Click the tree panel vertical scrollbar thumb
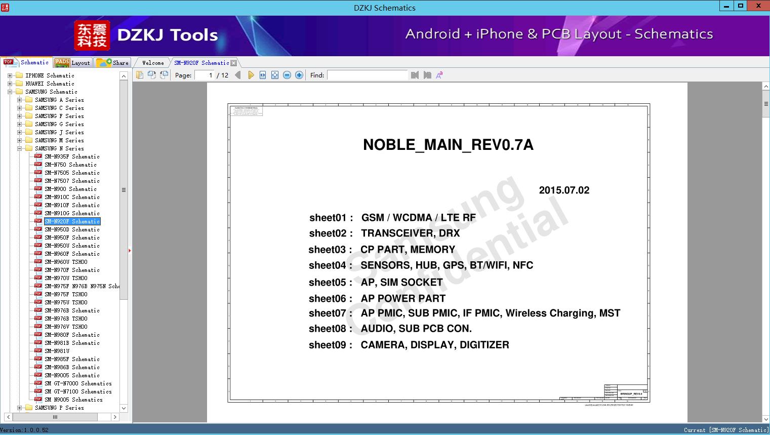This screenshot has width=770, height=435. pos(124,190)
